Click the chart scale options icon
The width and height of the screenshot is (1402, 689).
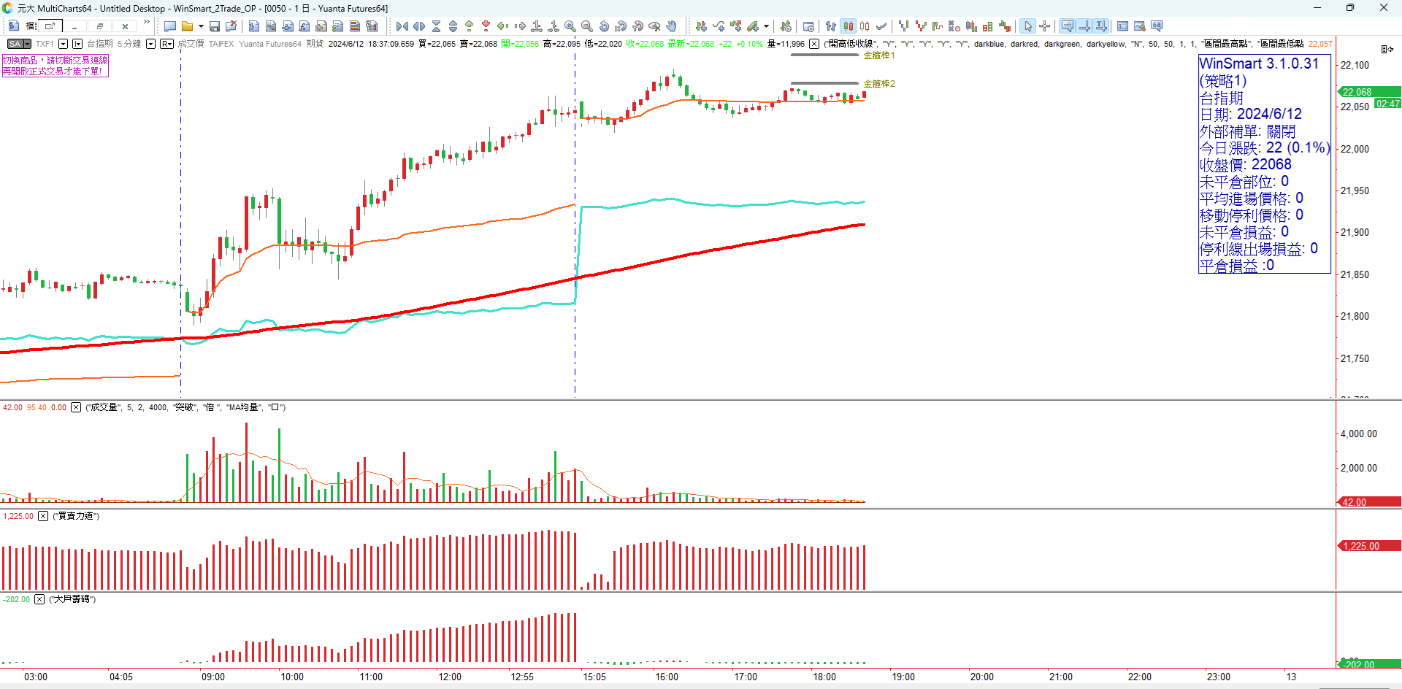[1387, 49]
